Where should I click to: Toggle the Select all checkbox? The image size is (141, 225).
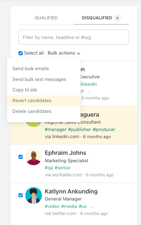coord(20,53)
